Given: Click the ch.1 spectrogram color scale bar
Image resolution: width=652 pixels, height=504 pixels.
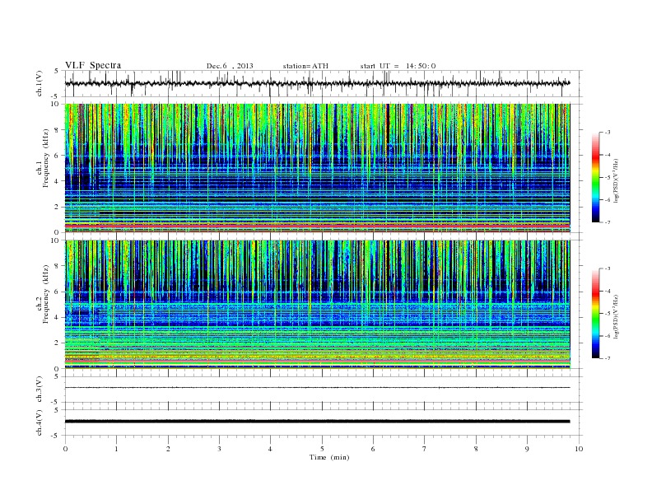Looking at the screenshot, I should 595,177.
